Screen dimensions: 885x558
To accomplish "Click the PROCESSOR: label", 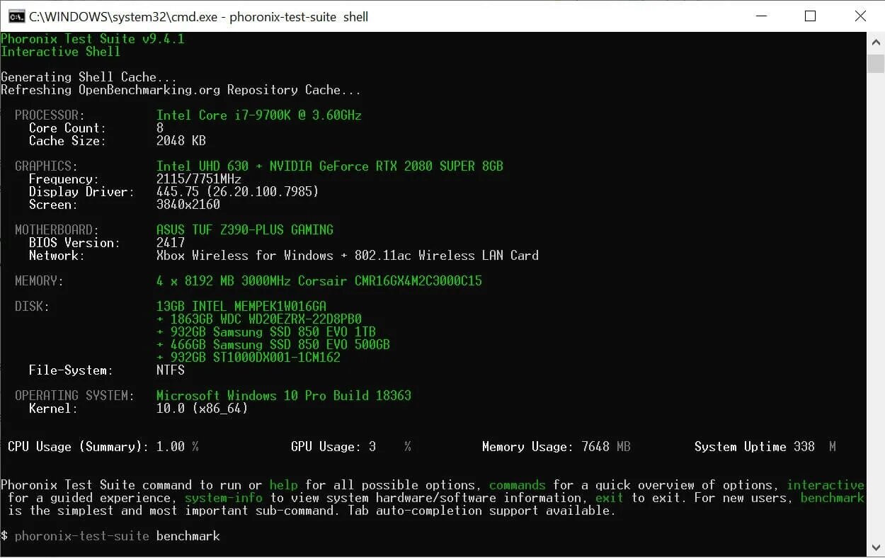I will click(x=50, y=115).
